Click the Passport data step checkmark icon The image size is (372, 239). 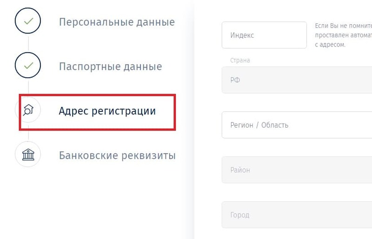(x=28, y=66)
